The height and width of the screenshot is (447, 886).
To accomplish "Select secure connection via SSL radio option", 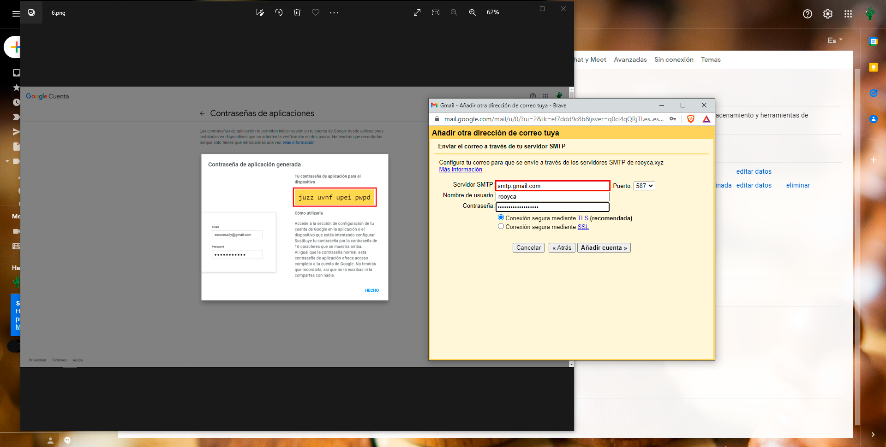I will tap(501, 226).
